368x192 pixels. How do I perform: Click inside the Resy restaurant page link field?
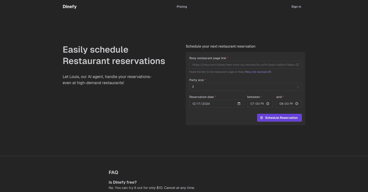(245, 65)
